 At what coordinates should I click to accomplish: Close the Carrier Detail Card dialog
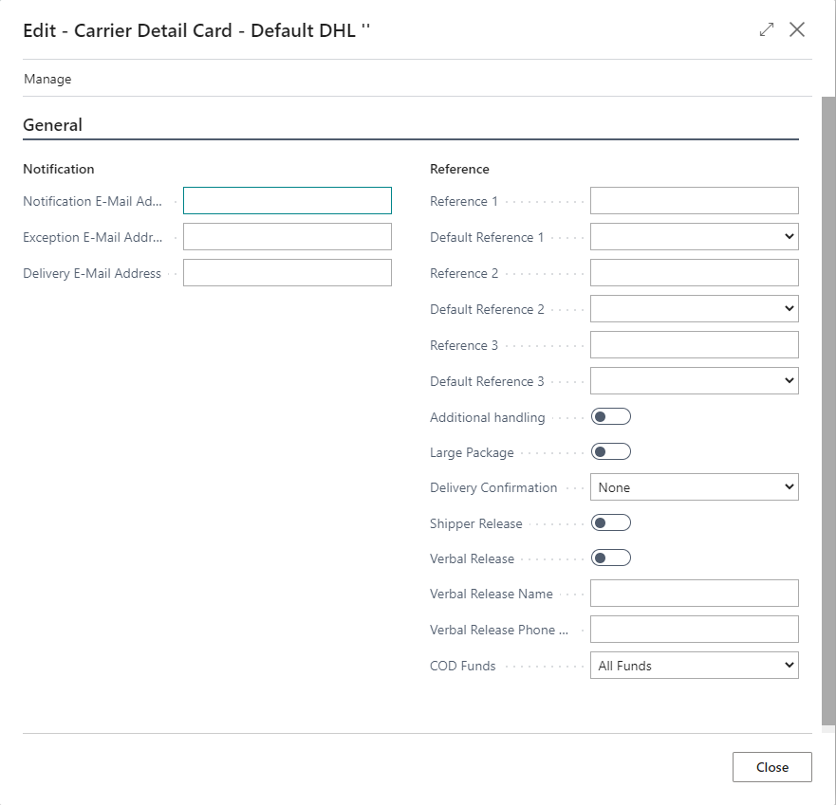pos(797,29)
